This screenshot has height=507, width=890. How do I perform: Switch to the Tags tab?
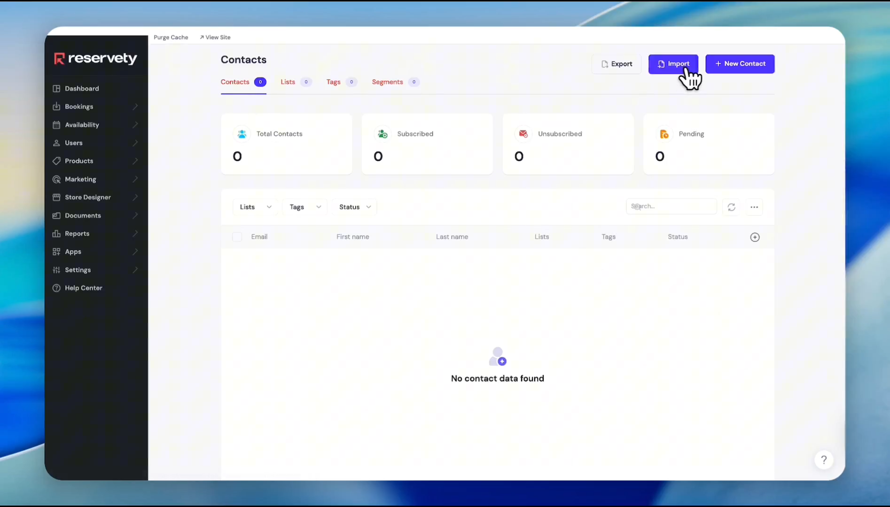coord(342,82)
